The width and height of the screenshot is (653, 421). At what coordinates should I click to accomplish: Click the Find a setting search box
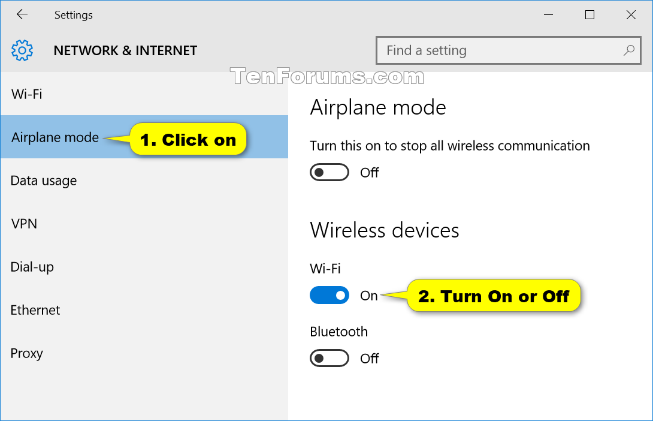click(x=508, y=50)
